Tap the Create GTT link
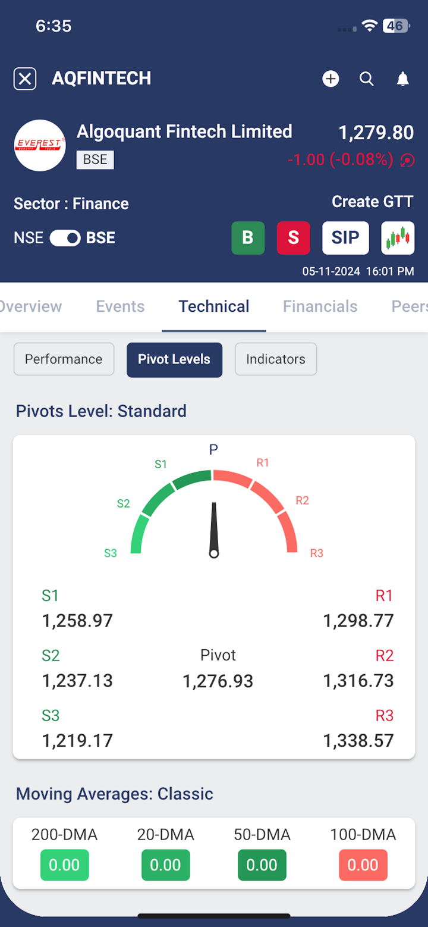 click(372, 202)
